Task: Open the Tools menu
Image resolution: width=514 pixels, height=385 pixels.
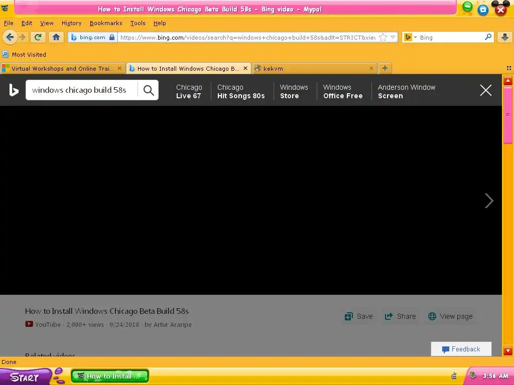Action: pos(138,23)
